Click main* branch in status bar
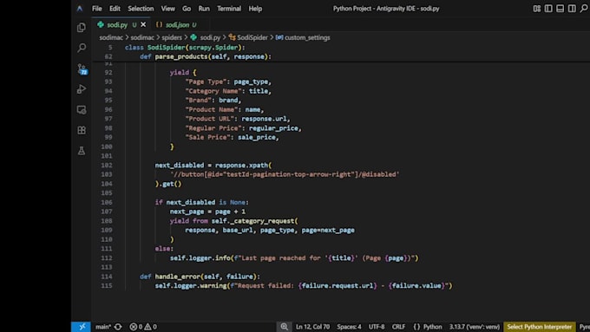 tap(103, 327)
